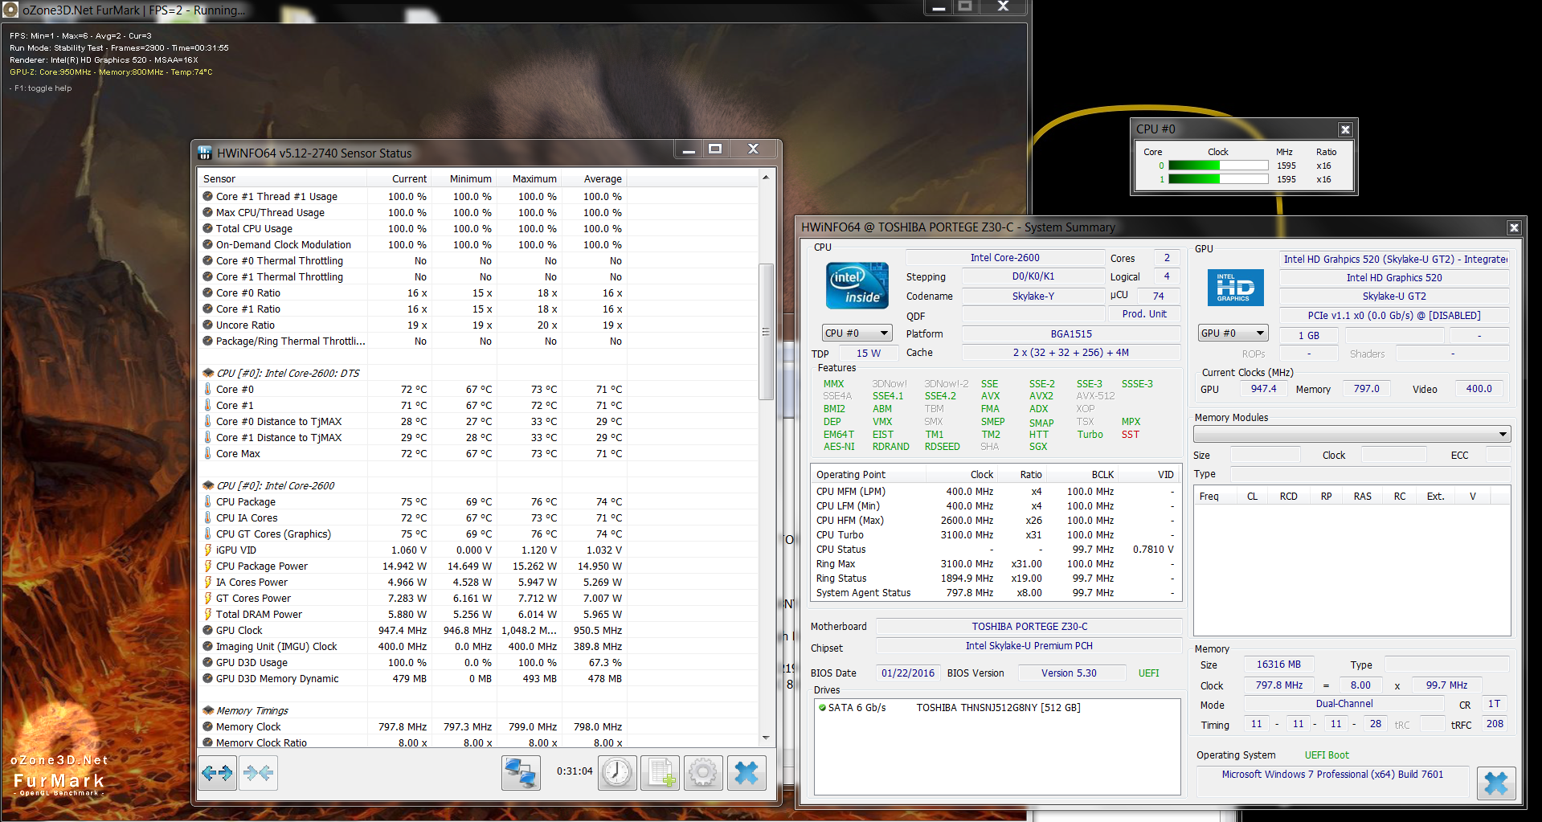Screen dimensions: 1542x822
Task: Click the Intel Core-2600 CPU name field
Action: click(x=1005, y=258)
